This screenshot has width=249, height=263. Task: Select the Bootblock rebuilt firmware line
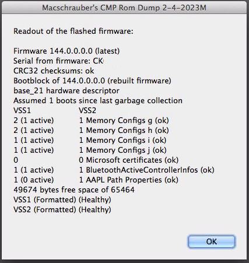pyautogui.click(x=92, y=81)
